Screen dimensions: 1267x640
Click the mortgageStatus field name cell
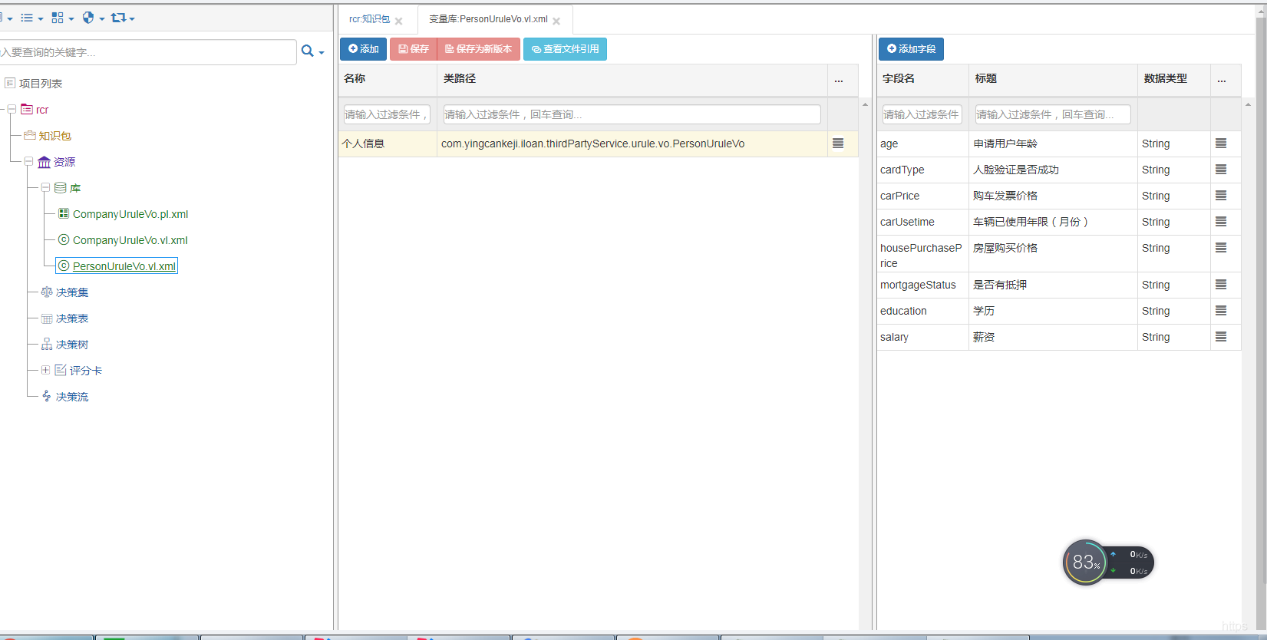tap(922, 285)
